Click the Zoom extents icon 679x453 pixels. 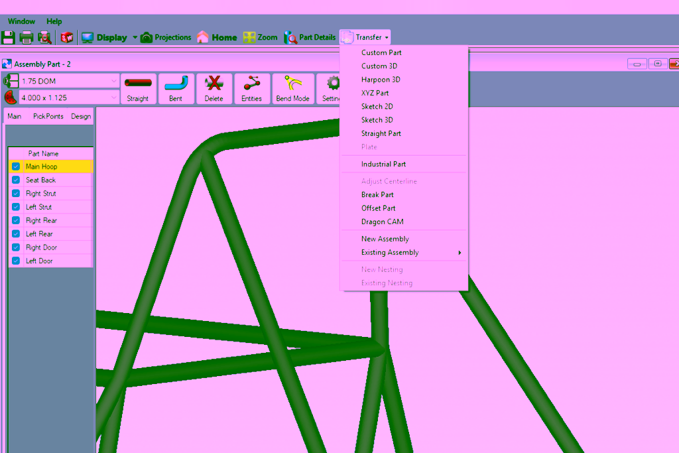(249, 38)
